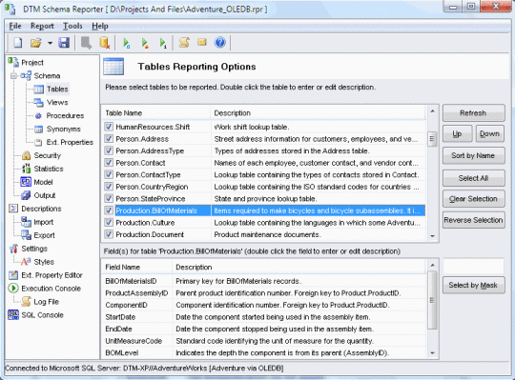Open the blue Help question mark icon
The width and height of the screenshot is (515, 380).
(219, 43)
